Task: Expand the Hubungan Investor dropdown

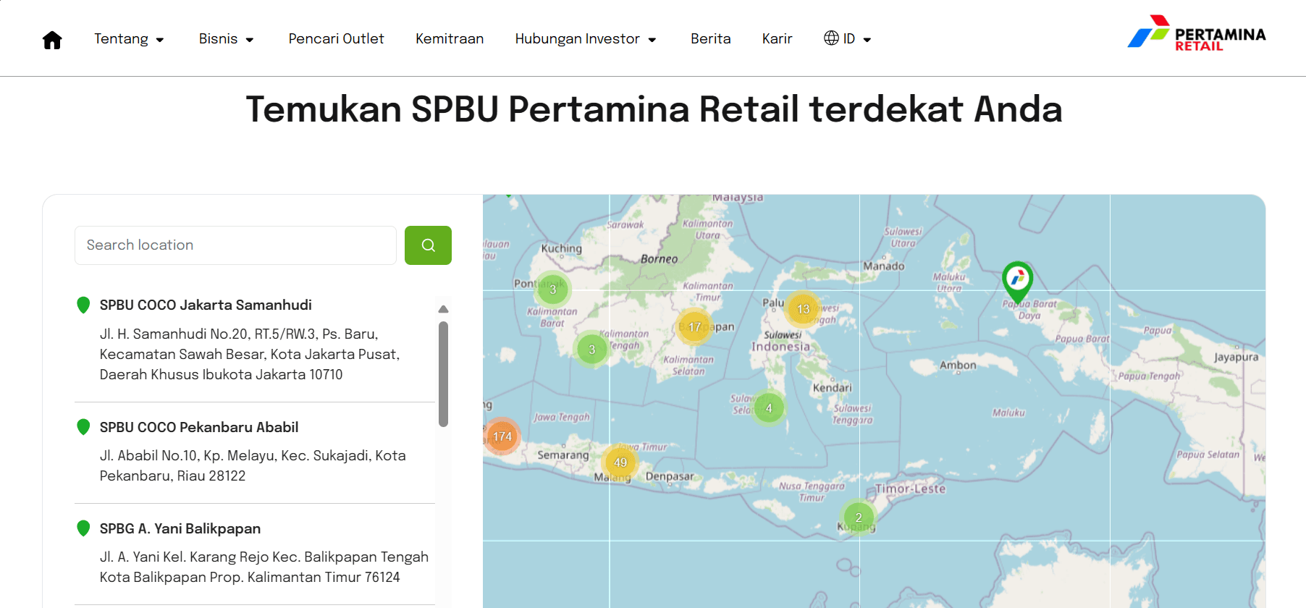Action: click(586, 39)
